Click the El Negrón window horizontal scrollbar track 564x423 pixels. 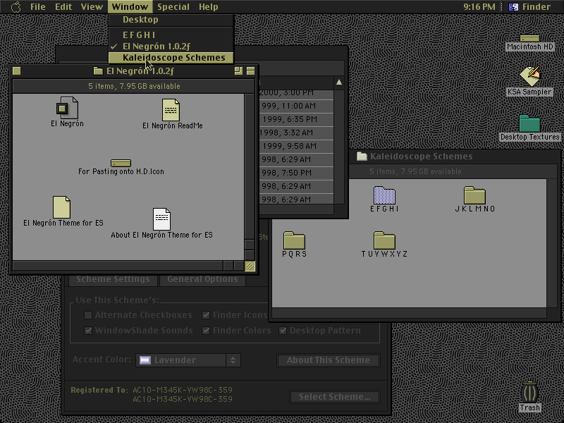[118, 266]
